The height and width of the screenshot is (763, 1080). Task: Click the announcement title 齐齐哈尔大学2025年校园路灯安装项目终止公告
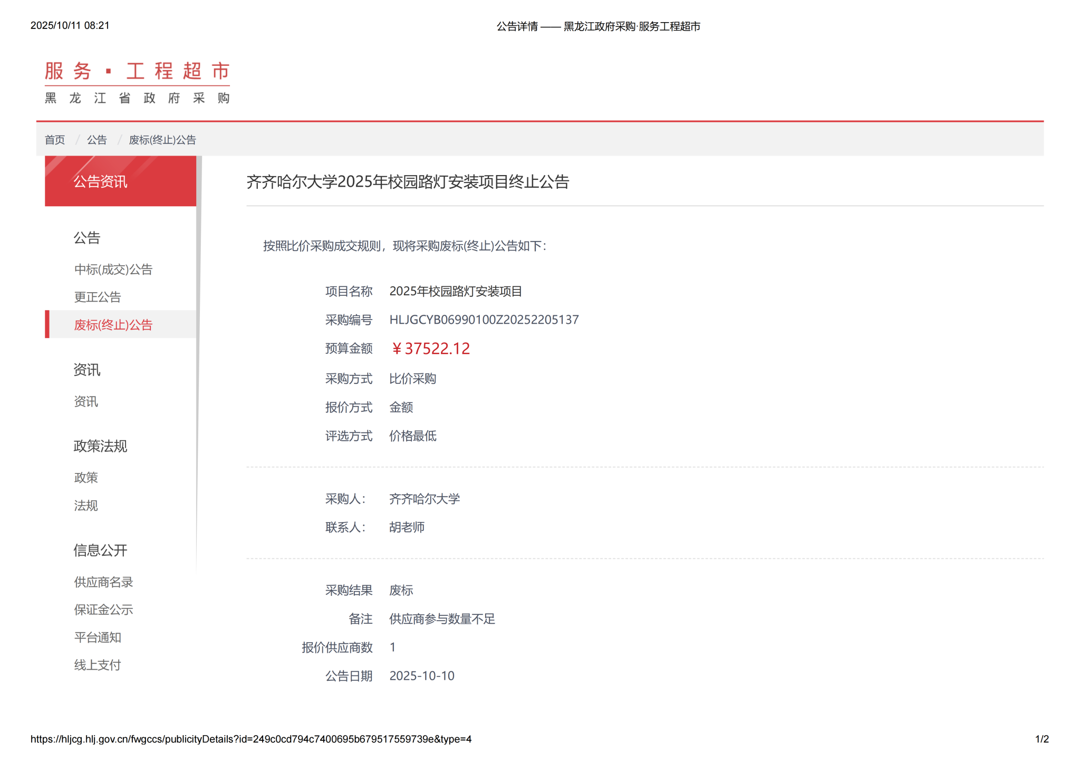[x=408, y=182]
